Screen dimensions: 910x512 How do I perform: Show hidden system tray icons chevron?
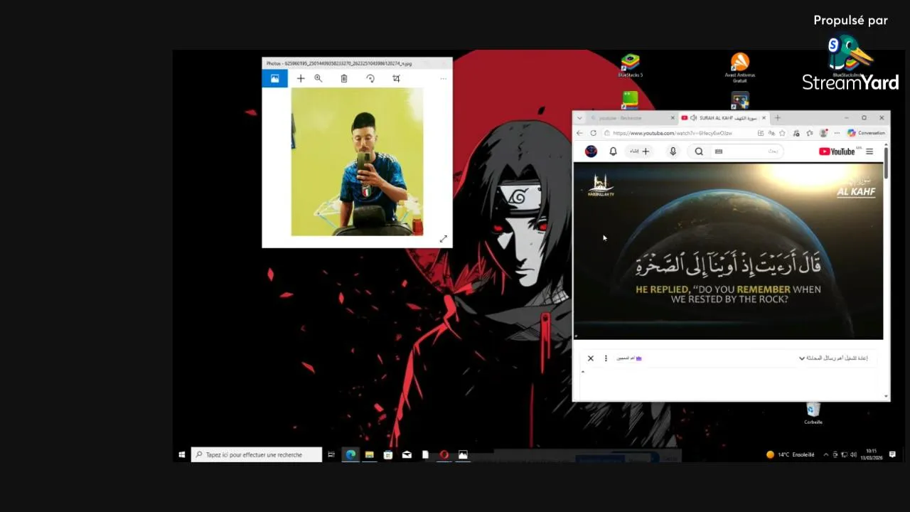[826, 454]
